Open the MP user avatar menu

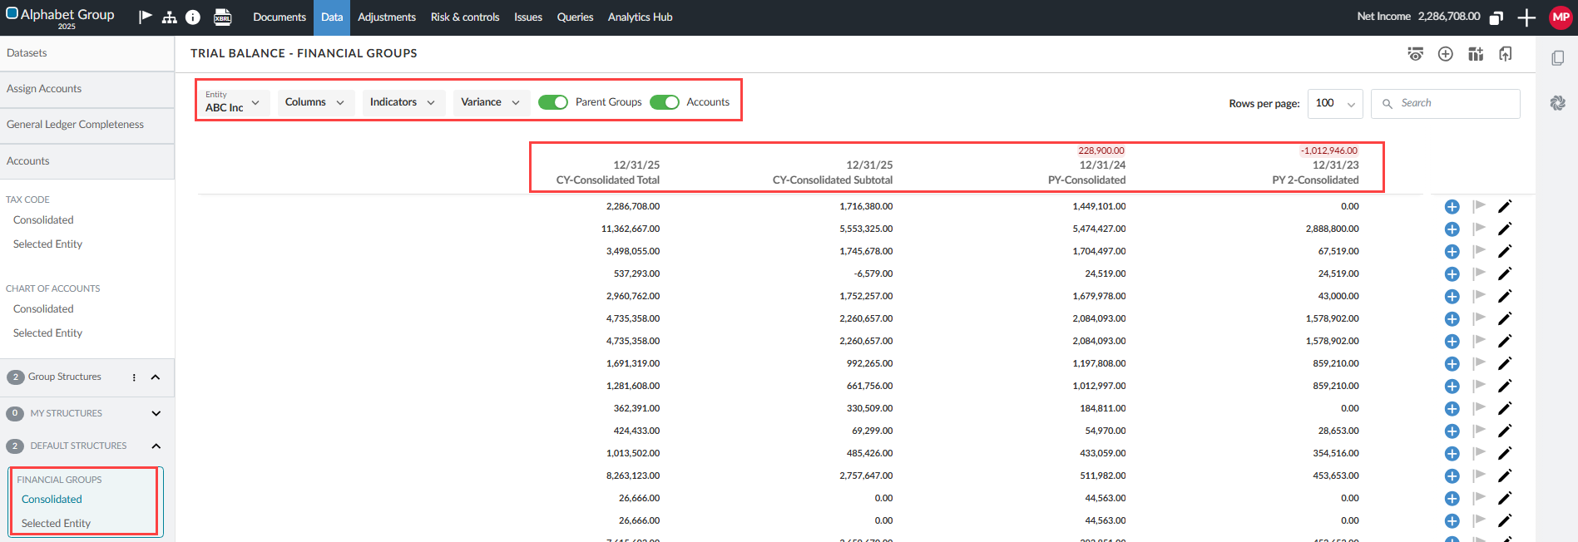[x=1561, y=17]
